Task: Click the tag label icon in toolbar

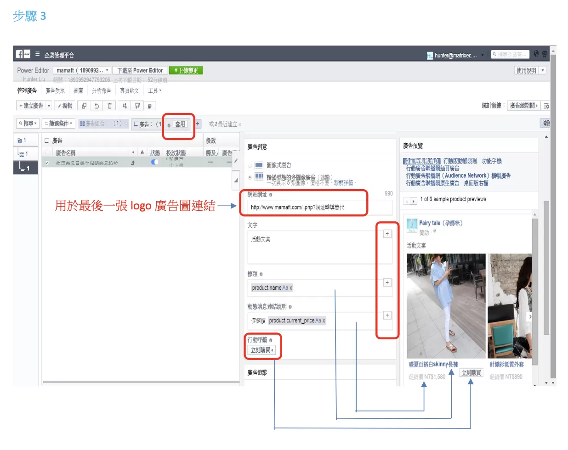Action: pyautogui.click(x=149, y=106)
